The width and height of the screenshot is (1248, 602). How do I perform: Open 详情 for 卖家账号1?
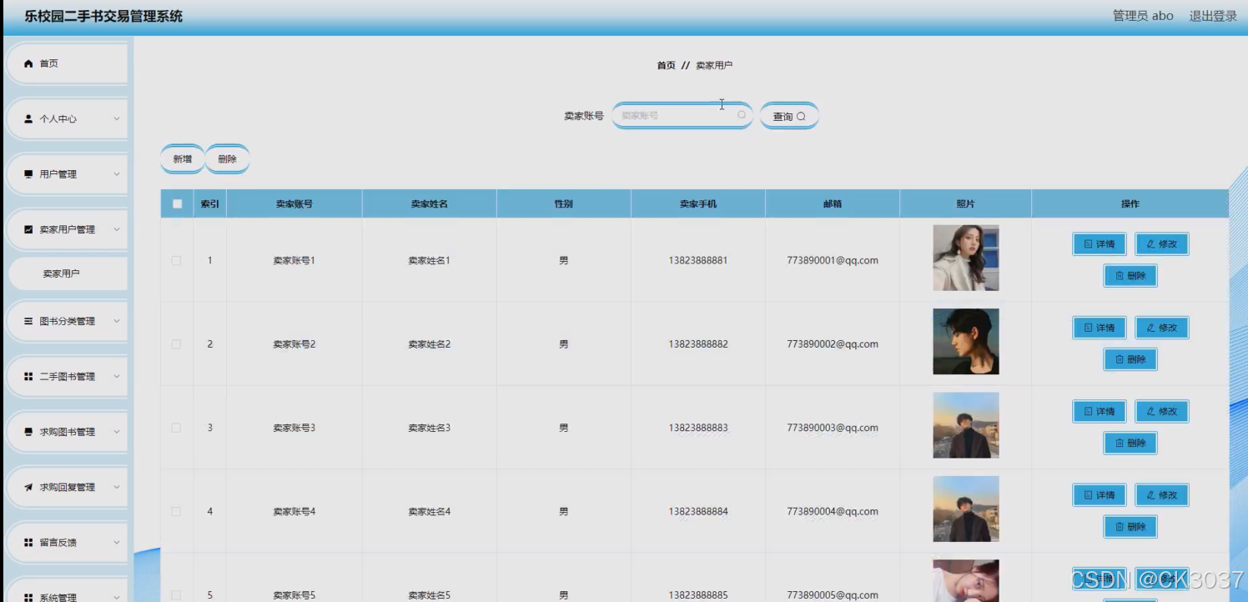click(1100, 244)
